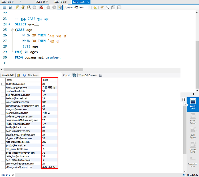Select the Result 8 tab
Screen dimensions: 199x177
click(x=6, y=175)
